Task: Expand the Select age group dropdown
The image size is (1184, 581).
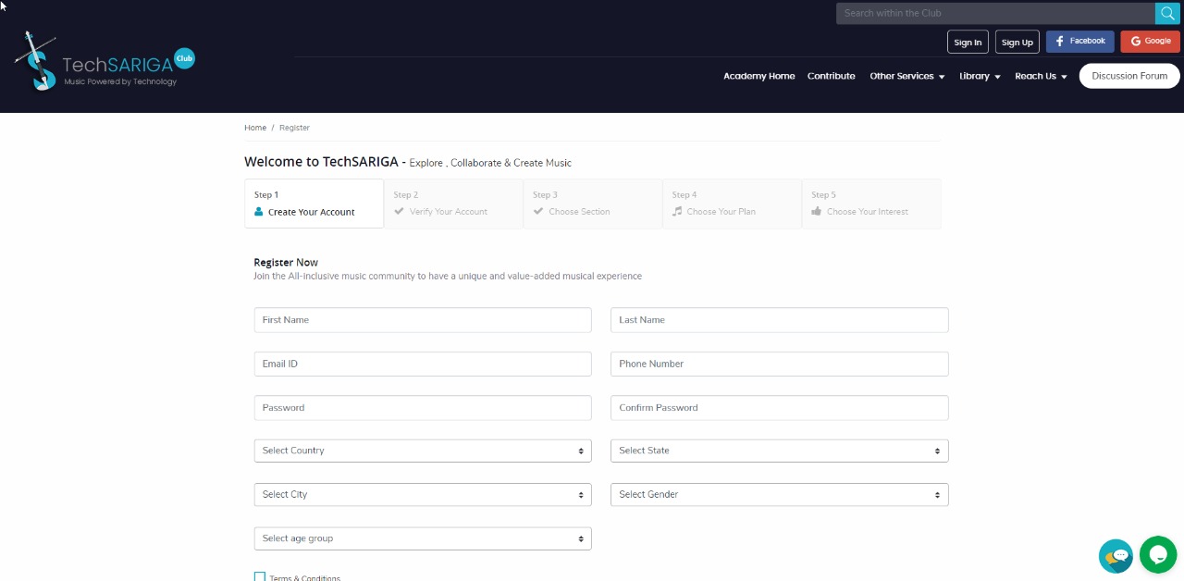Action: (x=423, y=538)
